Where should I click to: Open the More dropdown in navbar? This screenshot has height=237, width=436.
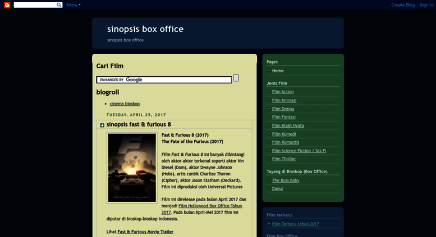[74, 5]
